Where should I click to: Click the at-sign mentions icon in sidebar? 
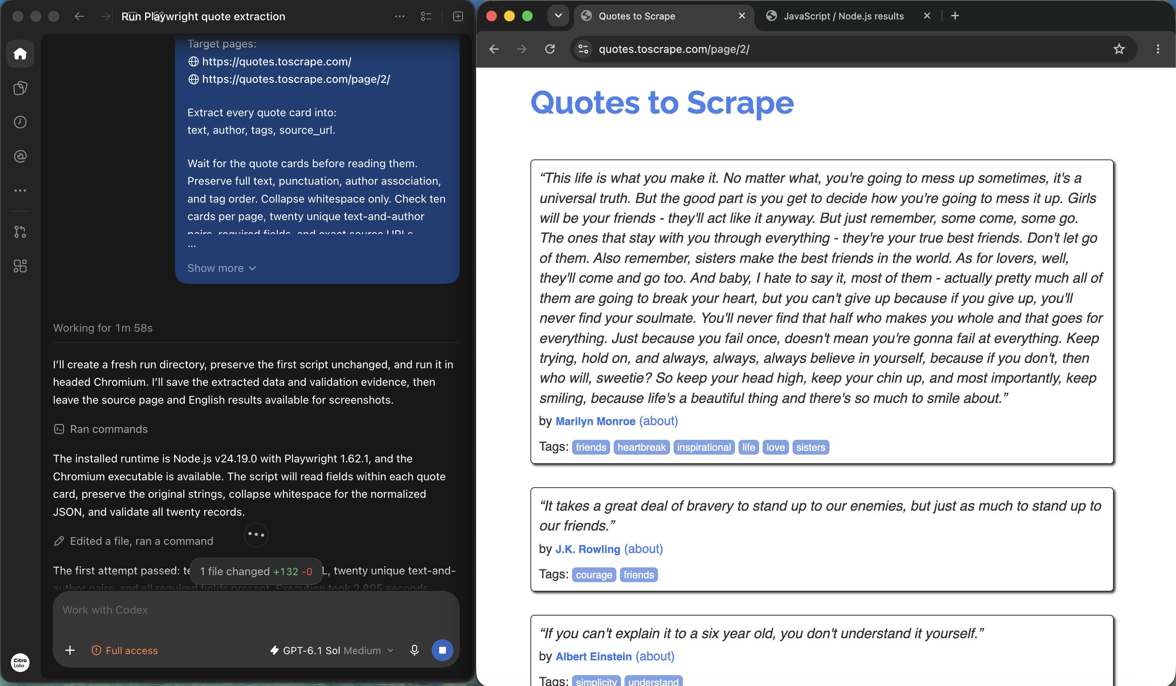tap(20, 156)
